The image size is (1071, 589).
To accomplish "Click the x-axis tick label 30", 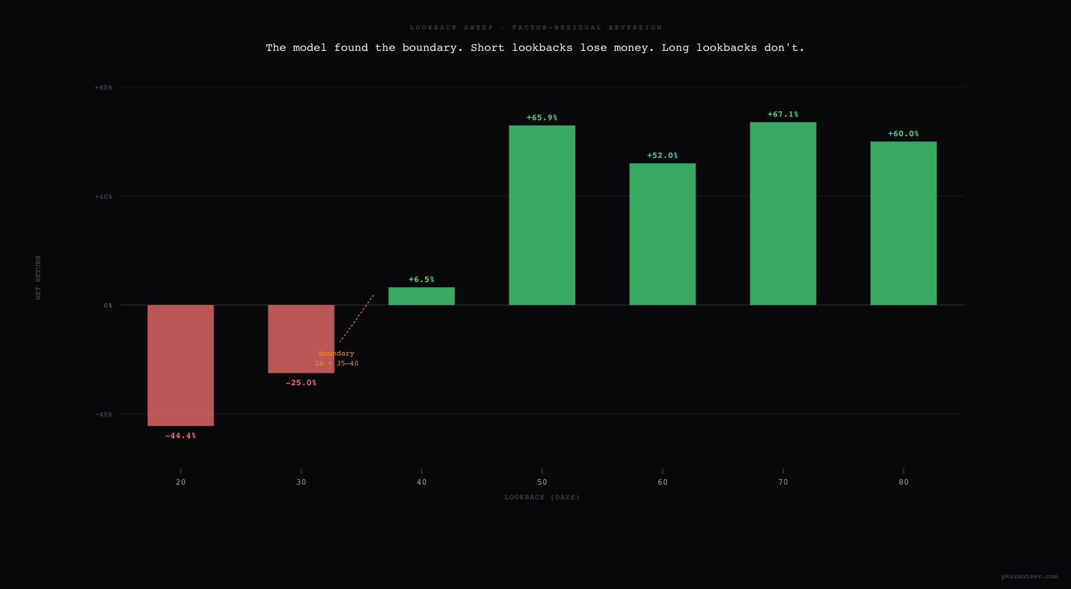I will (301, 483).
